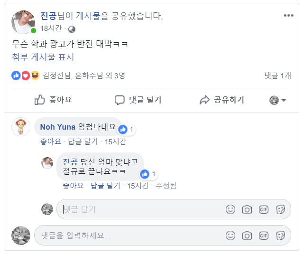Toggle 좋아요 on Noh Yuna's comment
304x255 pixels.
(51, 142)
